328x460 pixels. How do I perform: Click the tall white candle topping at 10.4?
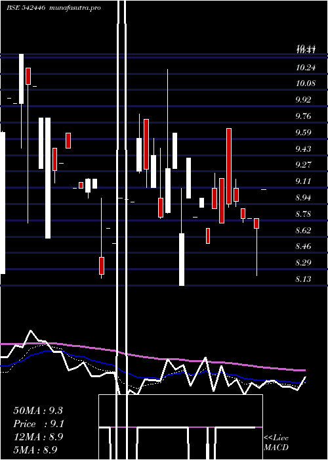click(x=22, y=79)
